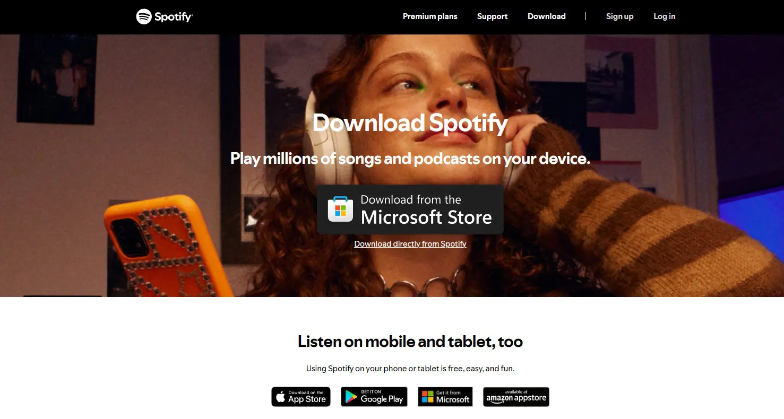Click the Google Play triangle icon

[x=351, y=397]
